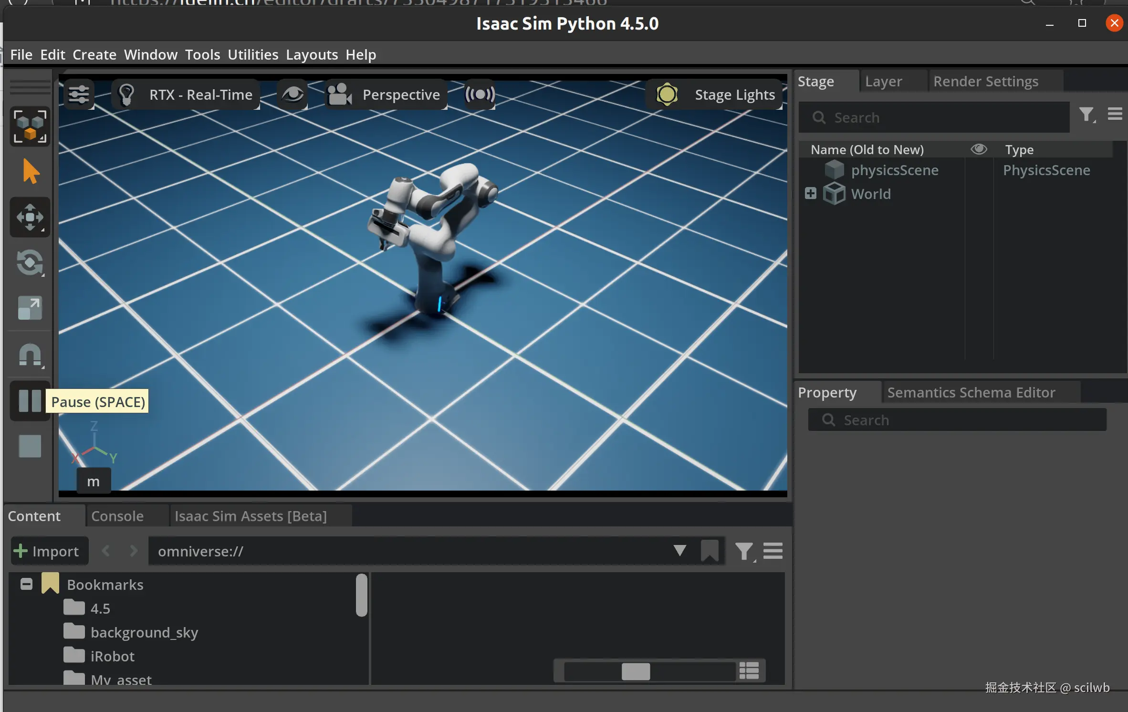1128x712 pixels.
Task: Click the viewport streaming broadcast icon
Action: (480, 94)
